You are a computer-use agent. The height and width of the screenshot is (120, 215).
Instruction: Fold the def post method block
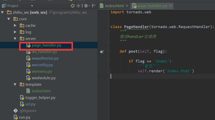[x=109, y=52]
